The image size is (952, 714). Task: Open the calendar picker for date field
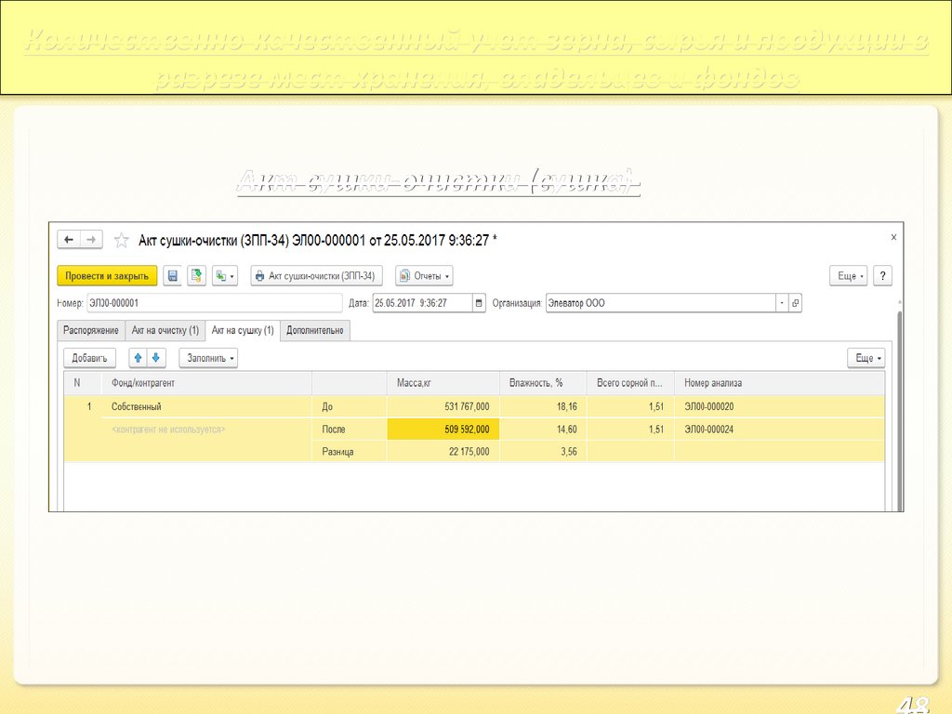[x=479, y=303]
